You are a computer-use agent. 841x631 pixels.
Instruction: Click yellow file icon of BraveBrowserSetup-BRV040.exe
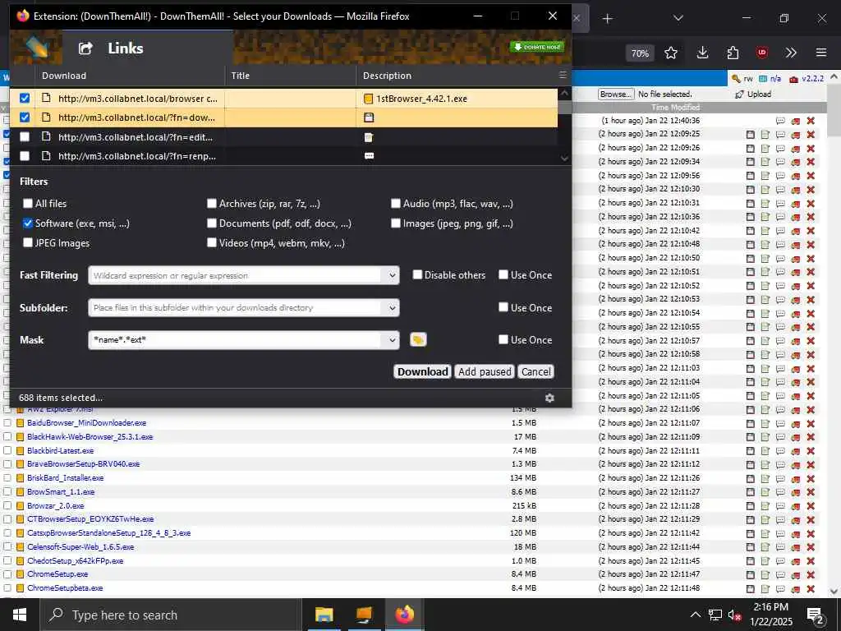[20, 464]
